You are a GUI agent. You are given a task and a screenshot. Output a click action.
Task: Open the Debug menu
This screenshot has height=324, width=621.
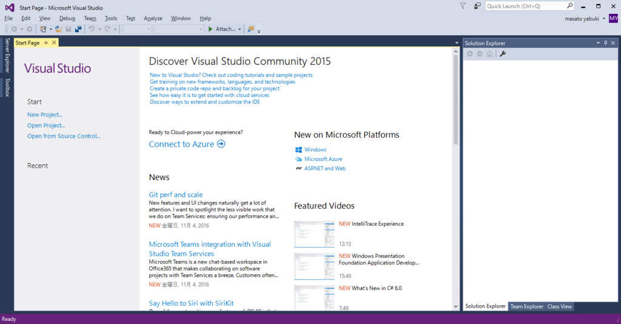click(x=67, y=18)
